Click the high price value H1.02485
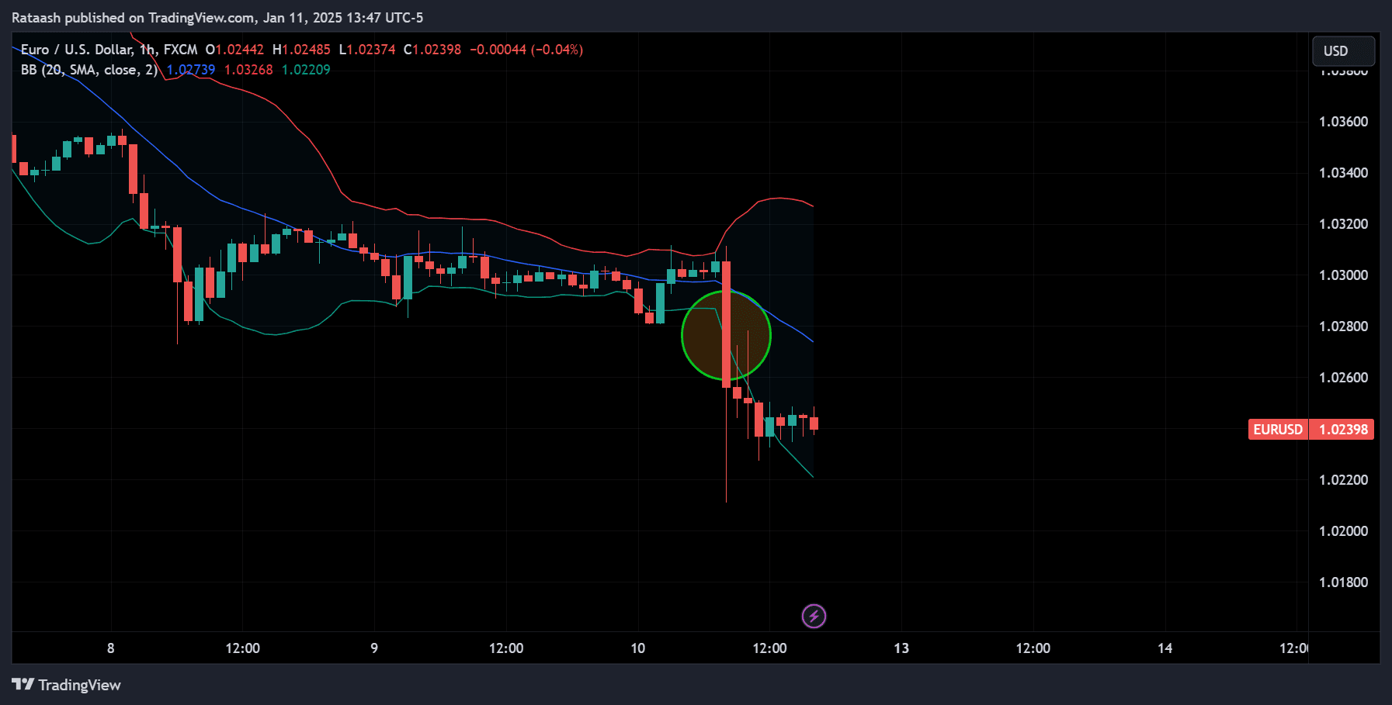 301,50
